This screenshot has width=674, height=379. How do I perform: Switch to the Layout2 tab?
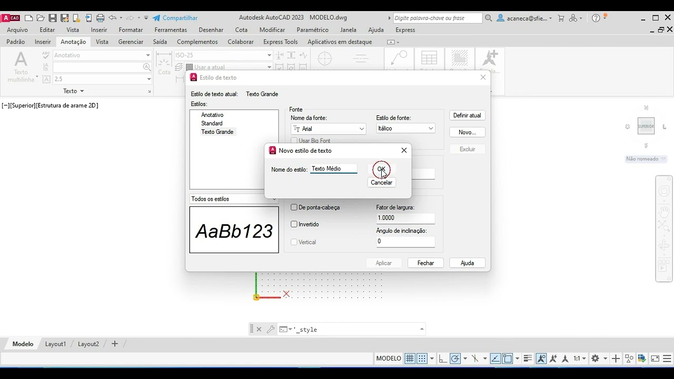[88, 344]
